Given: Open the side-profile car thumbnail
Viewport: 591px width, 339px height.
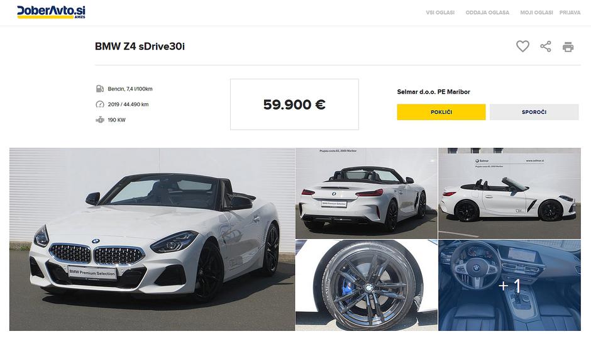Looking at the screenshot, I should [x=509, y=193].
